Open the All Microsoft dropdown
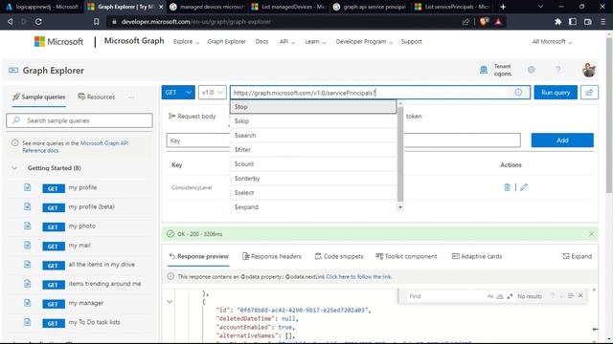613x344 pixels. click(552, 42)
